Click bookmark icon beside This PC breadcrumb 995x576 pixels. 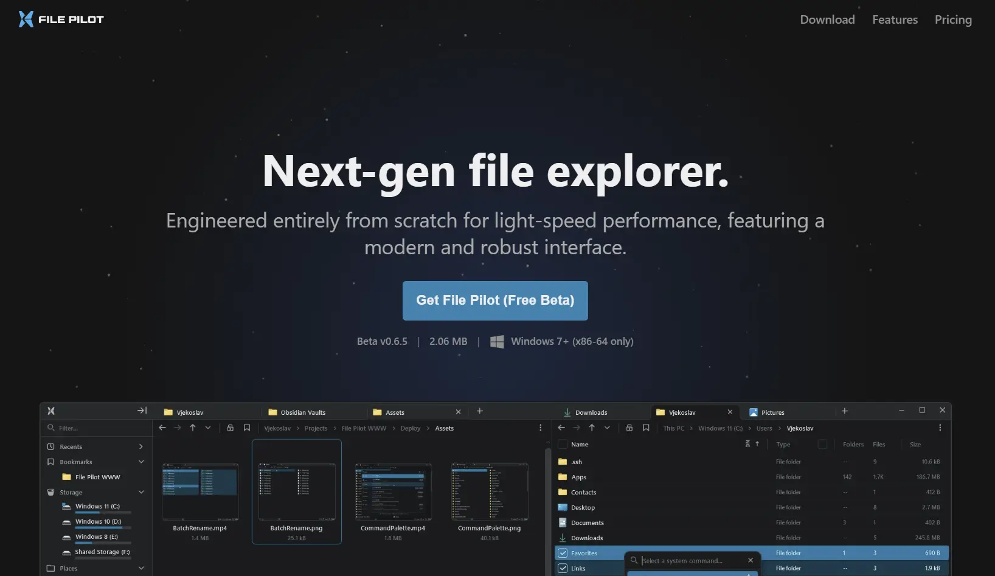[x=646, y=428]
